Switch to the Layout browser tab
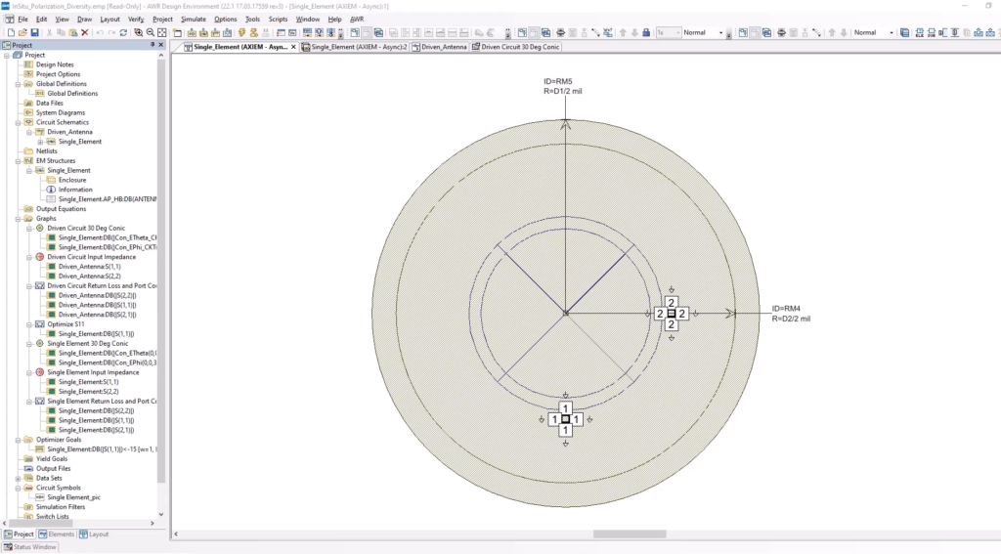Screen dimensions: 1001x554 pos(94,534)
